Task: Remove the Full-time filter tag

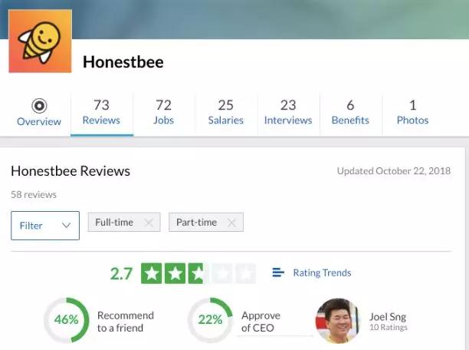Action: (149, 223)
